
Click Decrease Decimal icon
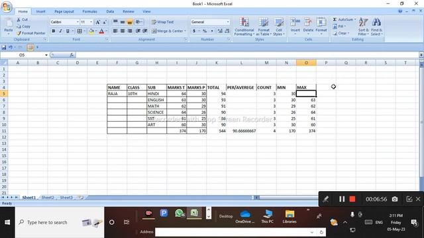[x=227, y=31]
